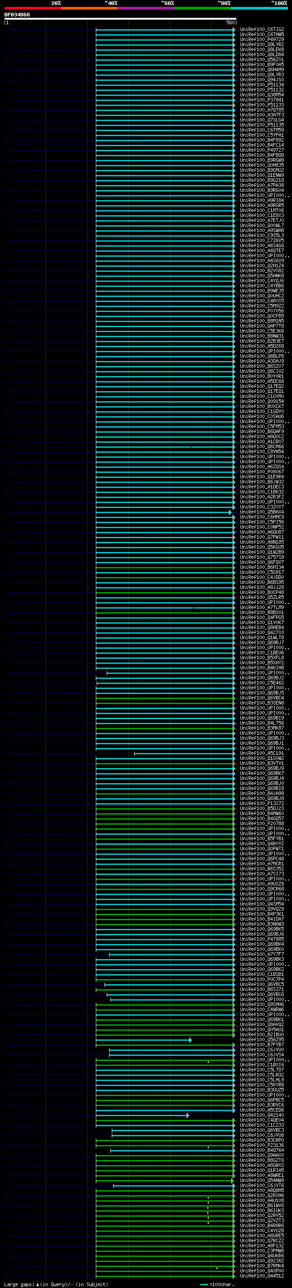Open hit UniRef100_B4F892
Viewport: 292px width, 1288px height.
point(262,140)
